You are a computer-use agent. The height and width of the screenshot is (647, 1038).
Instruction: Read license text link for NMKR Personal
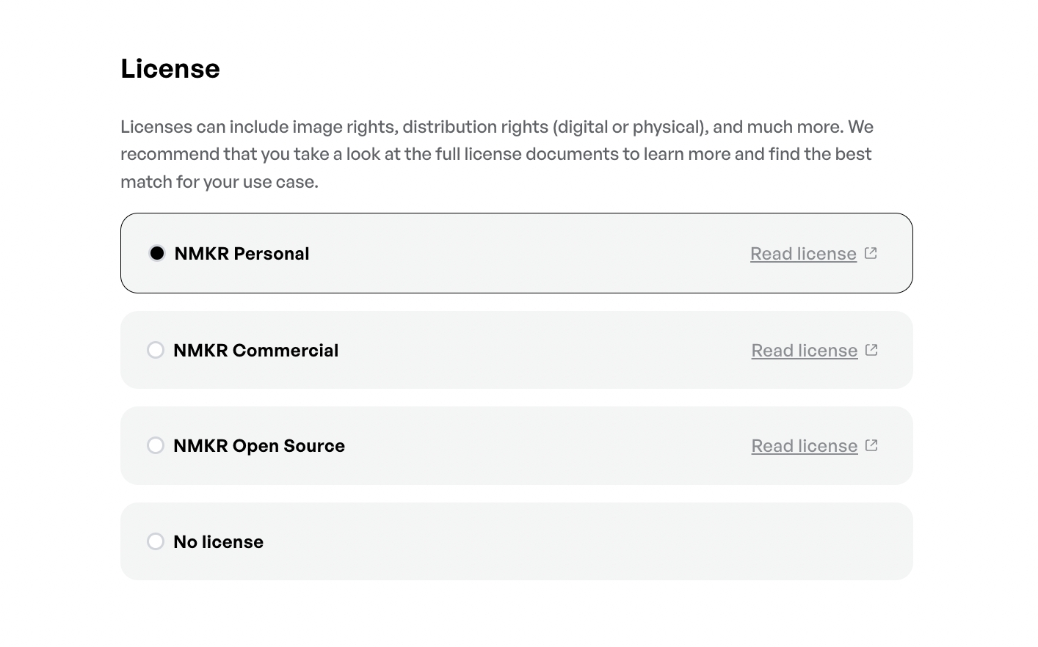tap(803, 254)
